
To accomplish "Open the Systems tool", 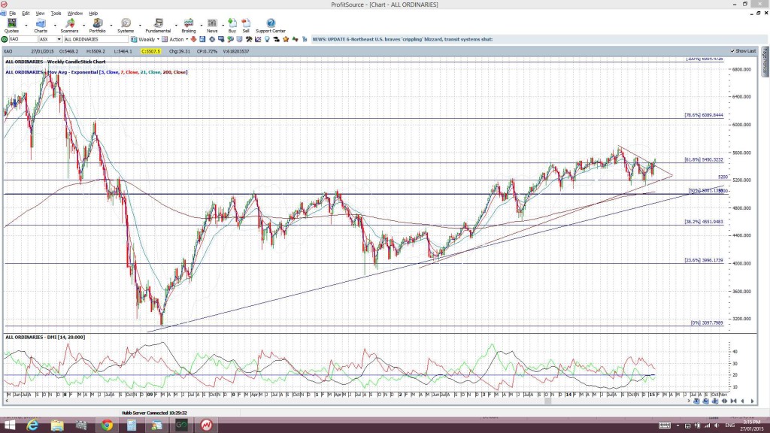I will 126,26.
